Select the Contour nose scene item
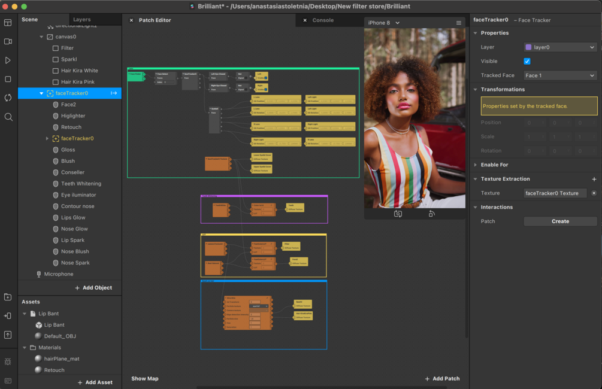The image size is (602, 389). 77,206
